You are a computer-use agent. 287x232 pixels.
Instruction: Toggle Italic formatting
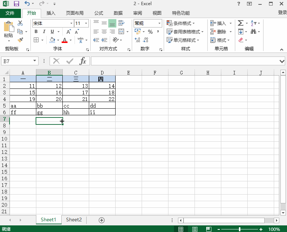(44, 32)
